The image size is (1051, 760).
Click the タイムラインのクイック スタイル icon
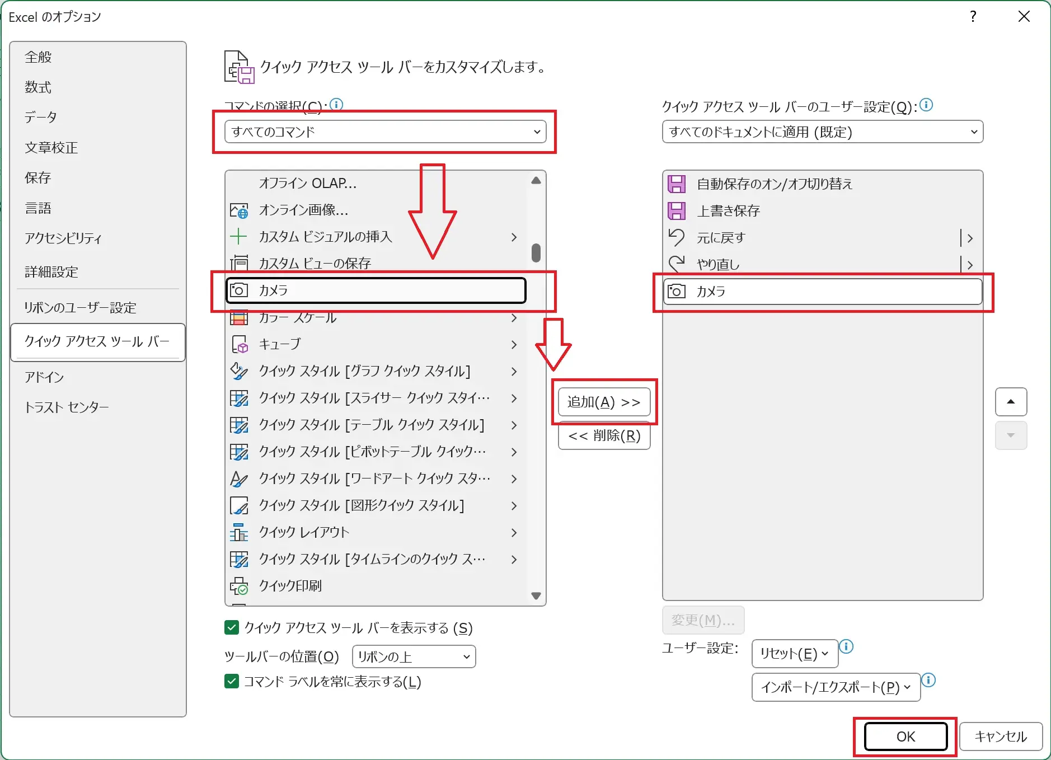239,559
